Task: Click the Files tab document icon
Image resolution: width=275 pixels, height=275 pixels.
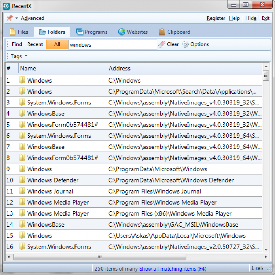Action: tap(12, 32)
